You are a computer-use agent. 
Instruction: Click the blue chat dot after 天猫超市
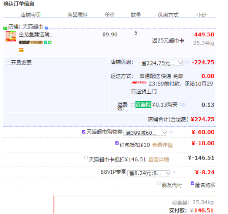point(46,28)
